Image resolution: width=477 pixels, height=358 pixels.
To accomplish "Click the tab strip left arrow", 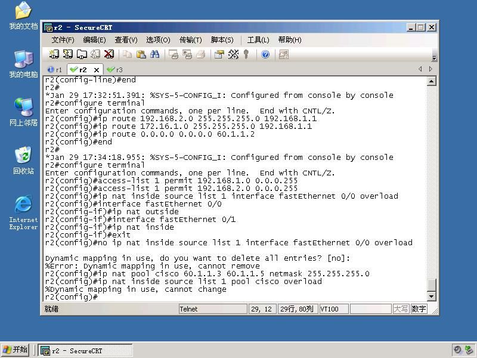I will 420,69.
